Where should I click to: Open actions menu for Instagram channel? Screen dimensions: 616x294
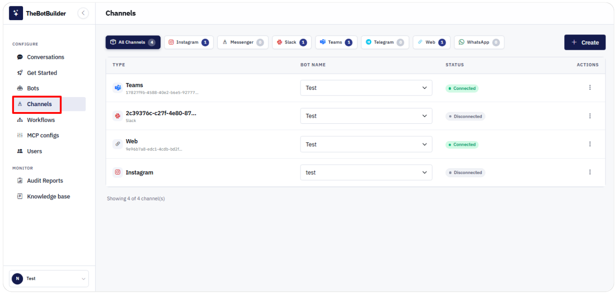click(590, 172)
